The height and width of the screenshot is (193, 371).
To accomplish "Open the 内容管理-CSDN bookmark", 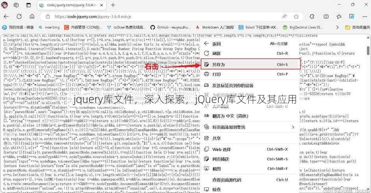I will point(83,27).
